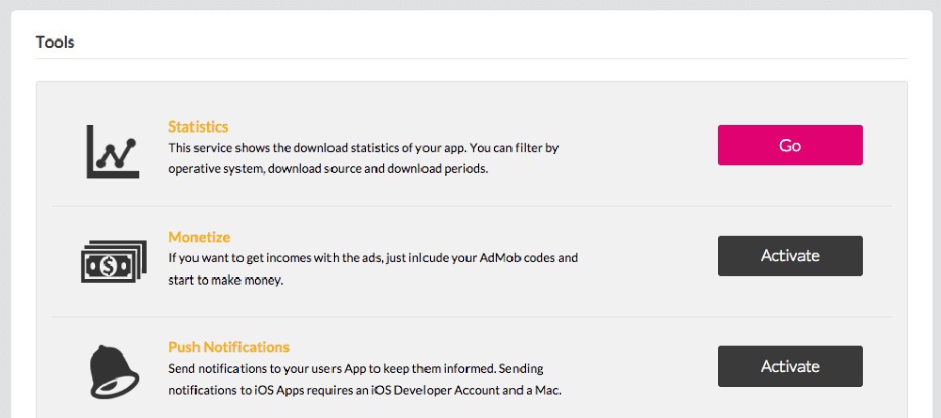Click the Statistics line chart icon
This screenshot has height=418, width=941.
coord(113,151)
